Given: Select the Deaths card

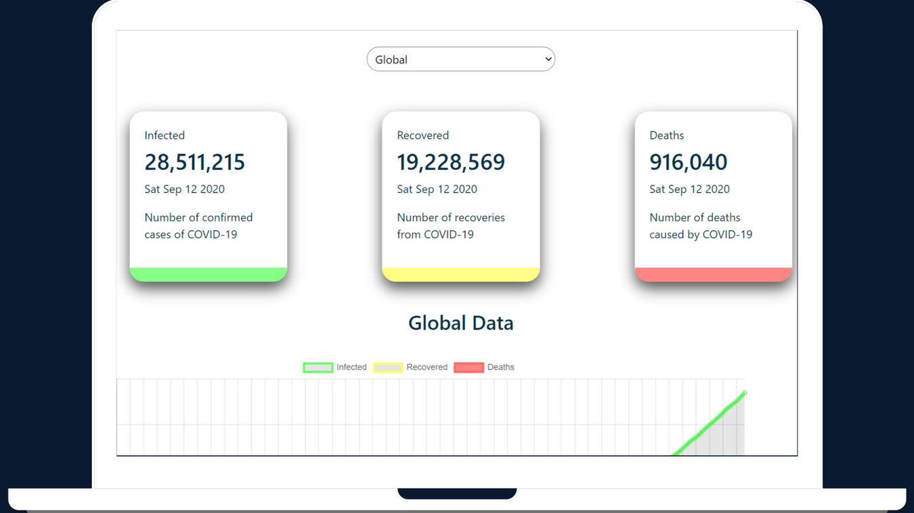Looking at the screenshot, I should pyautogui.click(x=713, y=196).
